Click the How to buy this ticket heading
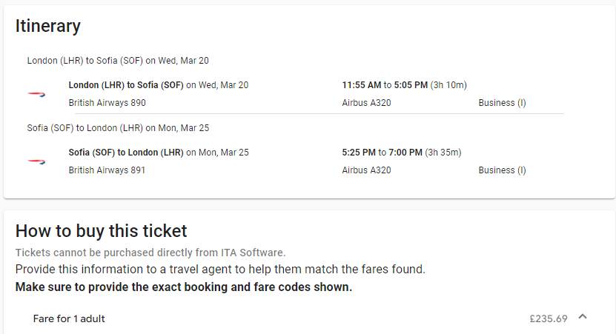 [101, 231]
